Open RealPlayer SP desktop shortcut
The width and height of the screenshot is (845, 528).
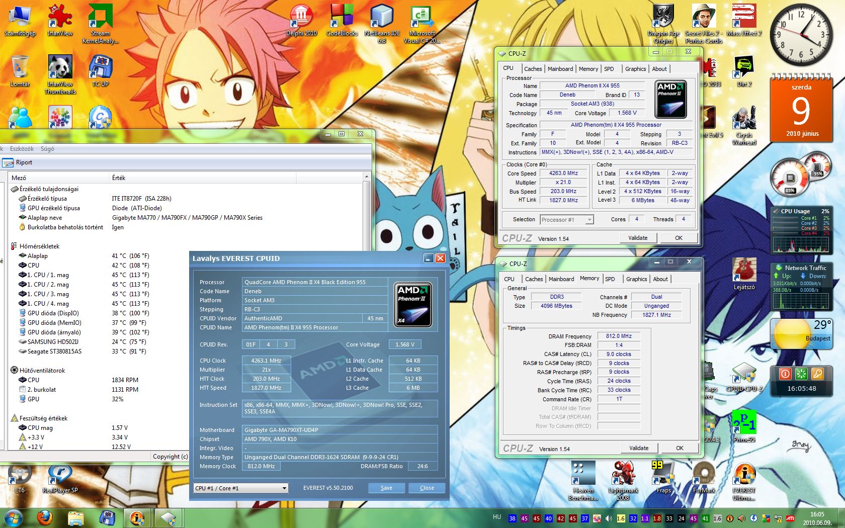coord(60,478)
